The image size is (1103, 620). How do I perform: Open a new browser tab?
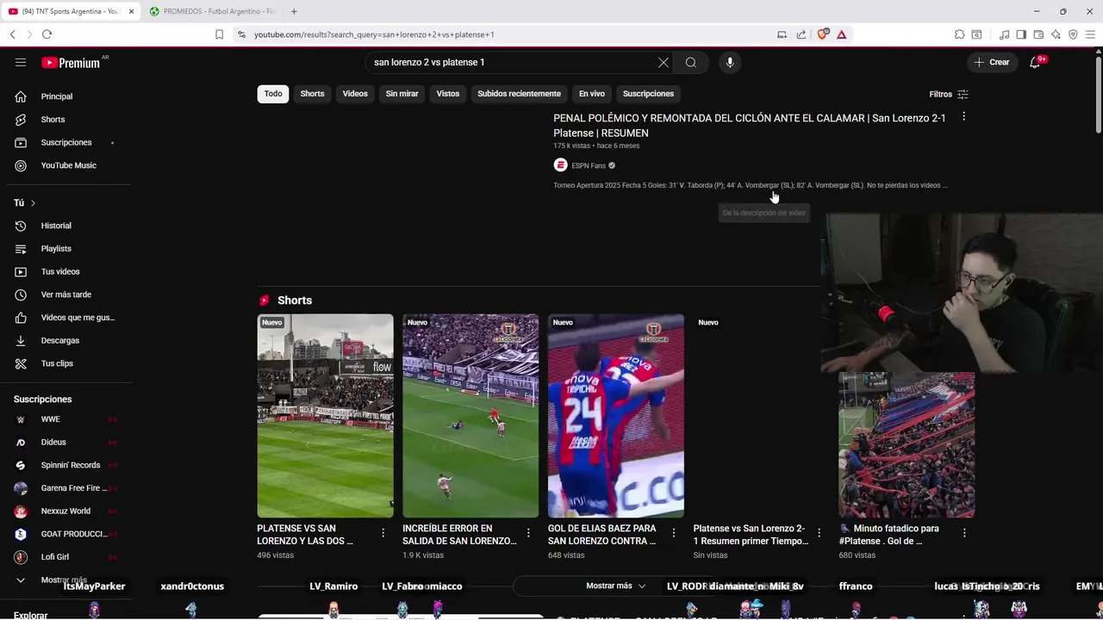[294, 11]
